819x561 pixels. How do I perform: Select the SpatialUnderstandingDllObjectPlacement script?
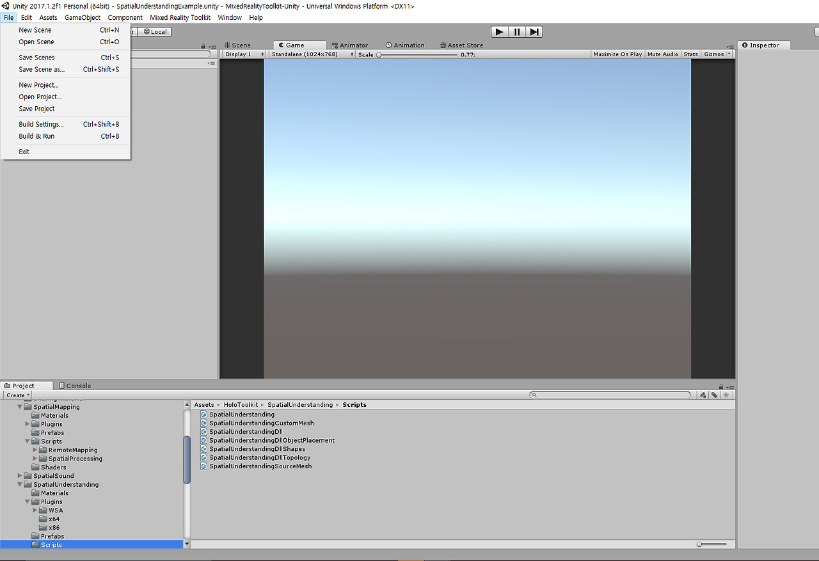(267, 441)
